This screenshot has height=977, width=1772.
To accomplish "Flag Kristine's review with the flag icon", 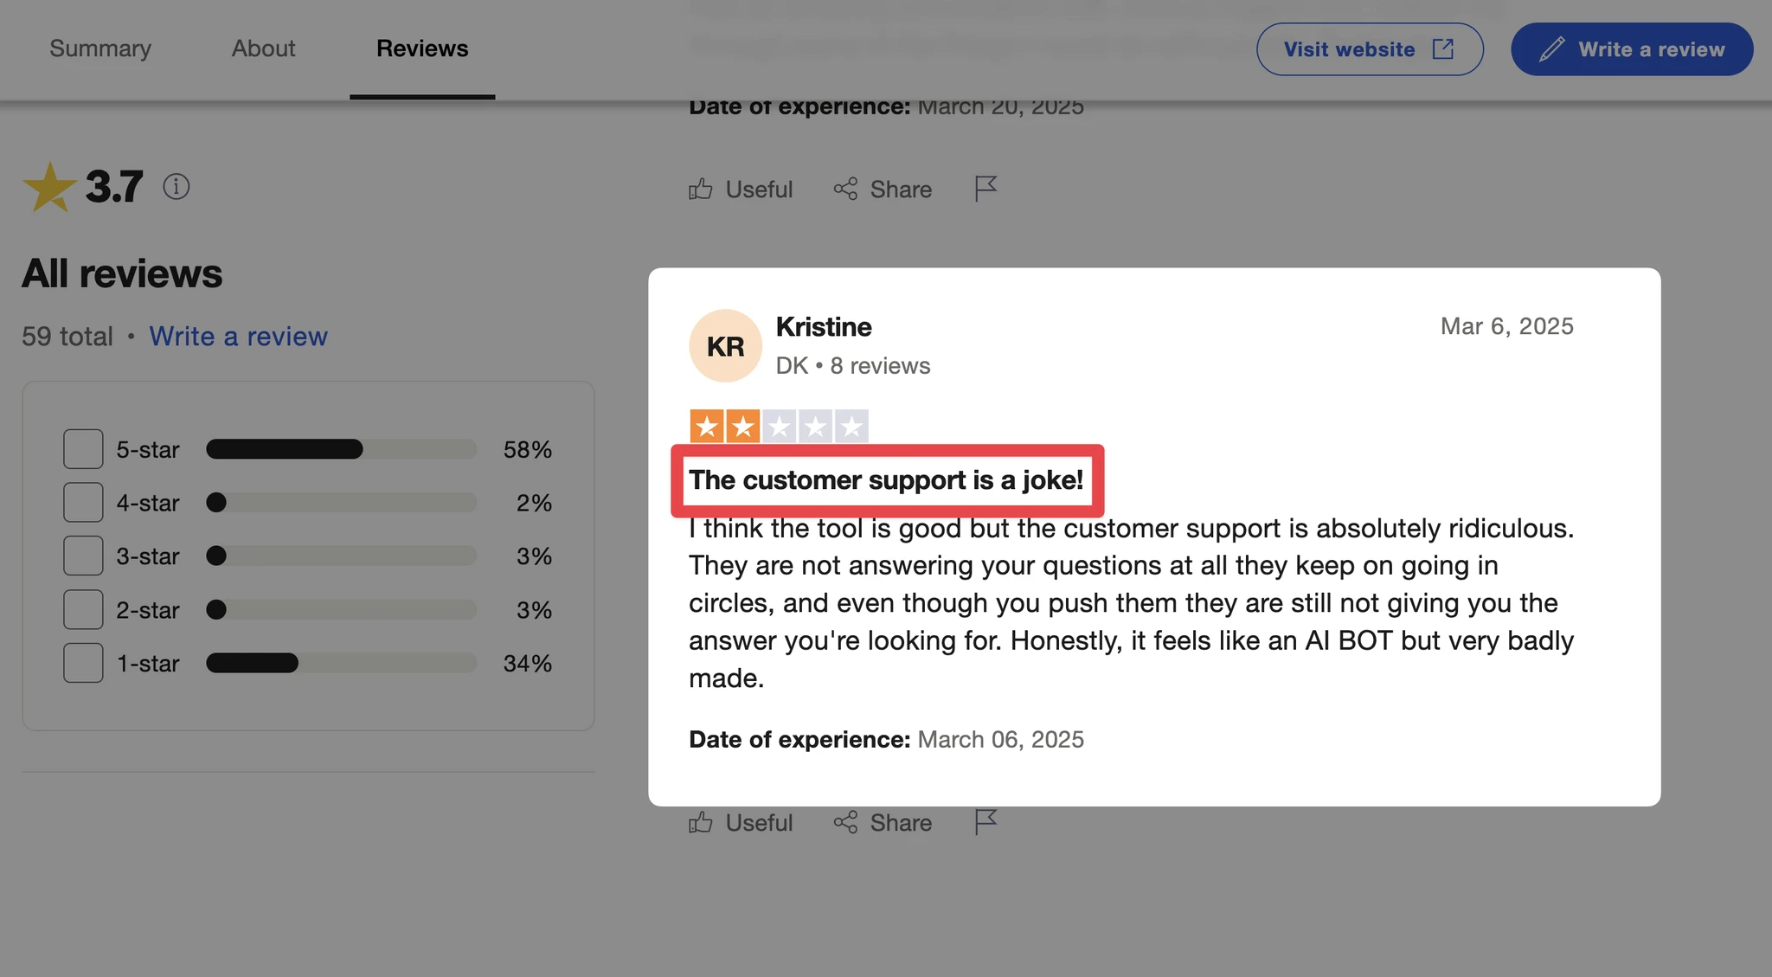I will (986, 822).
